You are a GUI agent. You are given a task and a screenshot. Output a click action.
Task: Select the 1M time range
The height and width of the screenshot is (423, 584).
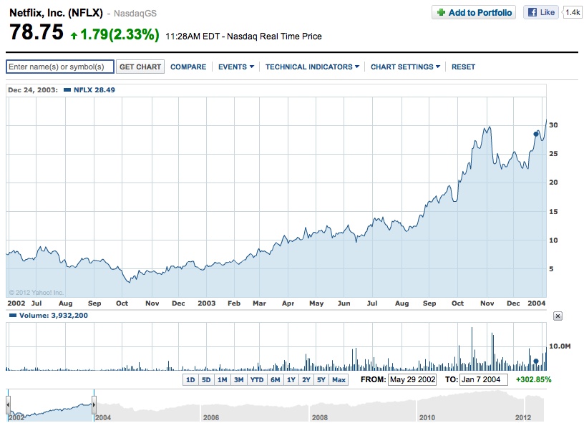[x=223, y=380]
